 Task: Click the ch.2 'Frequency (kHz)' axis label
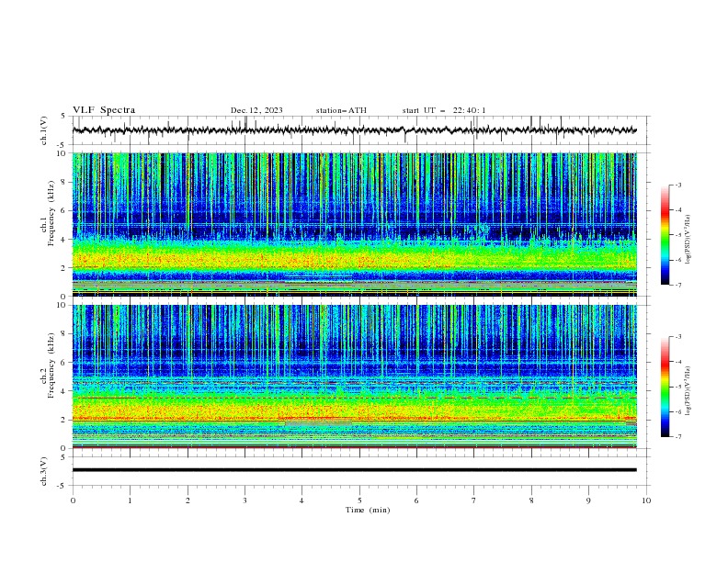point(51,365)
